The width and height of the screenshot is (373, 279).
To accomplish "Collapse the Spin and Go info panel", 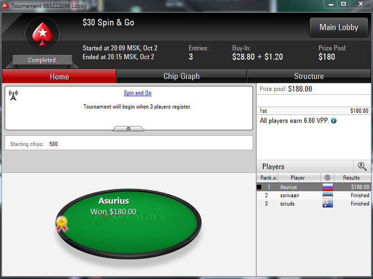I will click(x=128, y=128).
